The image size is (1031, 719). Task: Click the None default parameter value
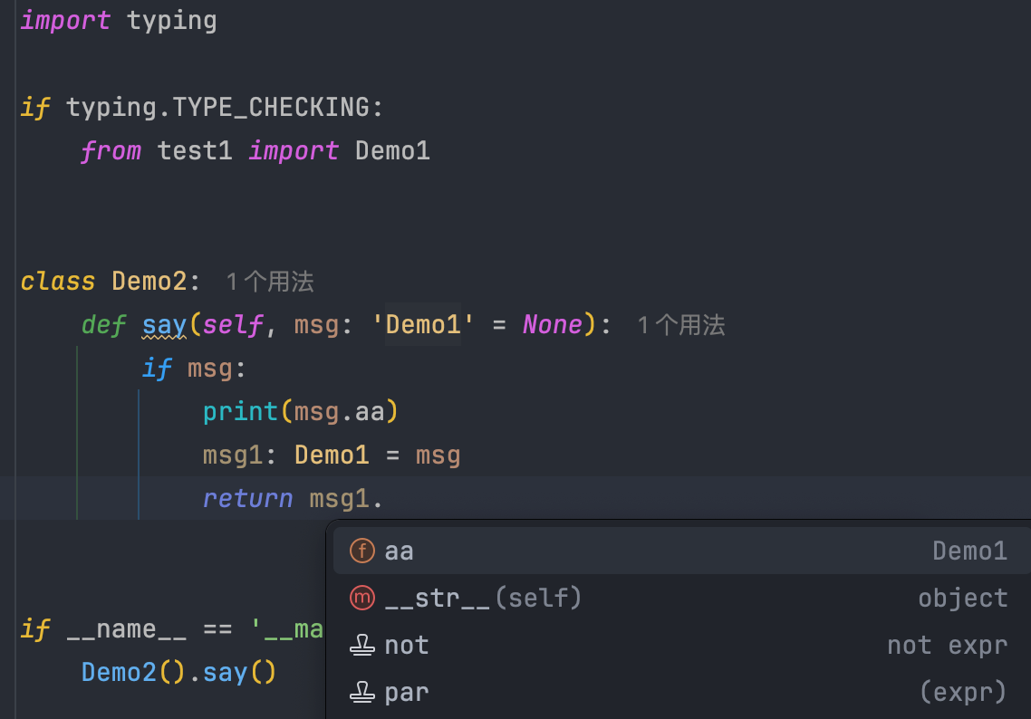tap(553, 324)
